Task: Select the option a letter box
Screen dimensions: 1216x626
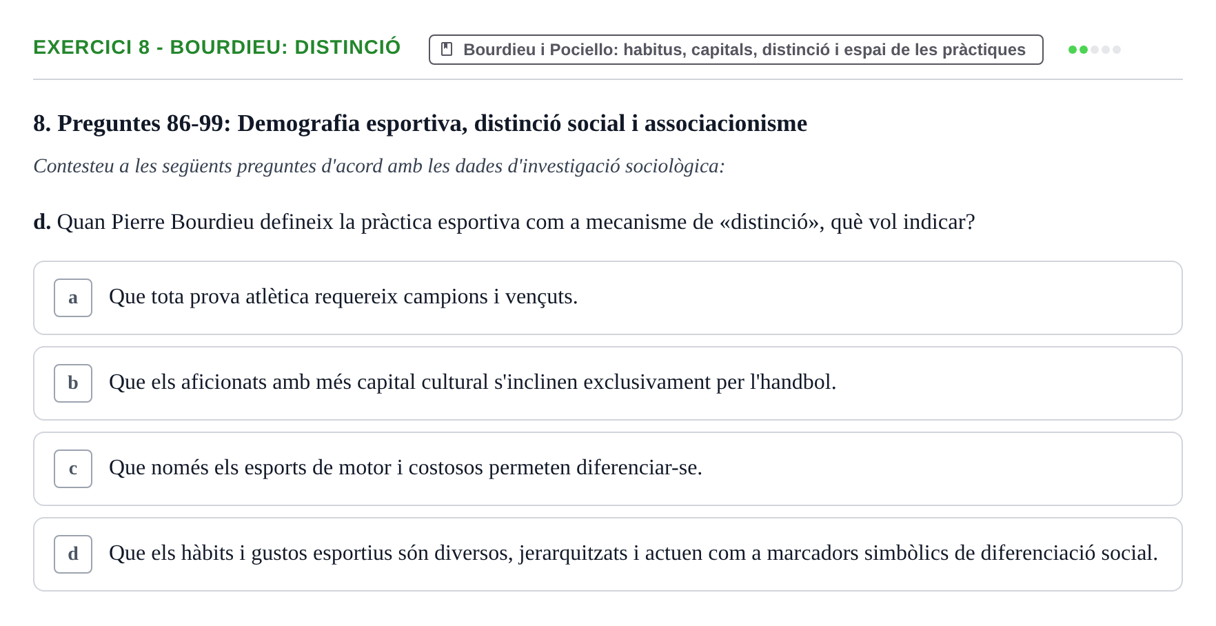Action: click(x=73, y=298)
